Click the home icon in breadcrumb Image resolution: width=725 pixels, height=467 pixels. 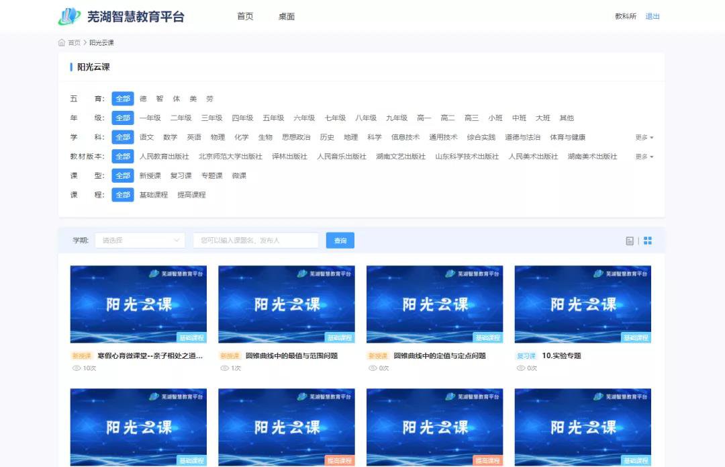click(62, 43)
